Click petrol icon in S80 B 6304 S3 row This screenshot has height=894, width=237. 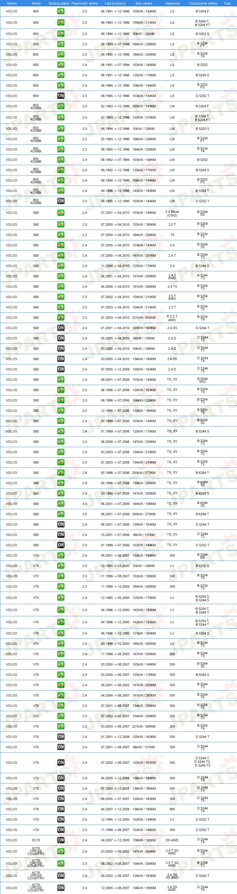[x=61, y=483]
